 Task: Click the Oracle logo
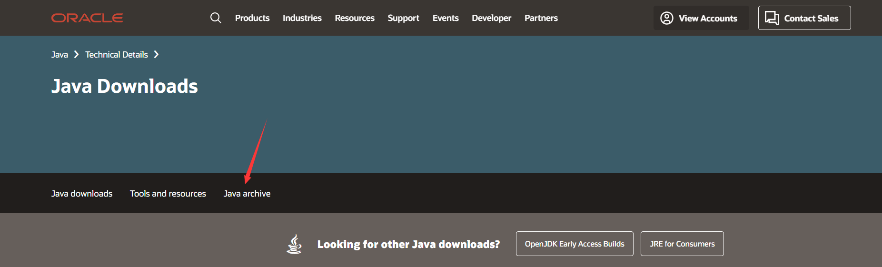tap(87, 18)
